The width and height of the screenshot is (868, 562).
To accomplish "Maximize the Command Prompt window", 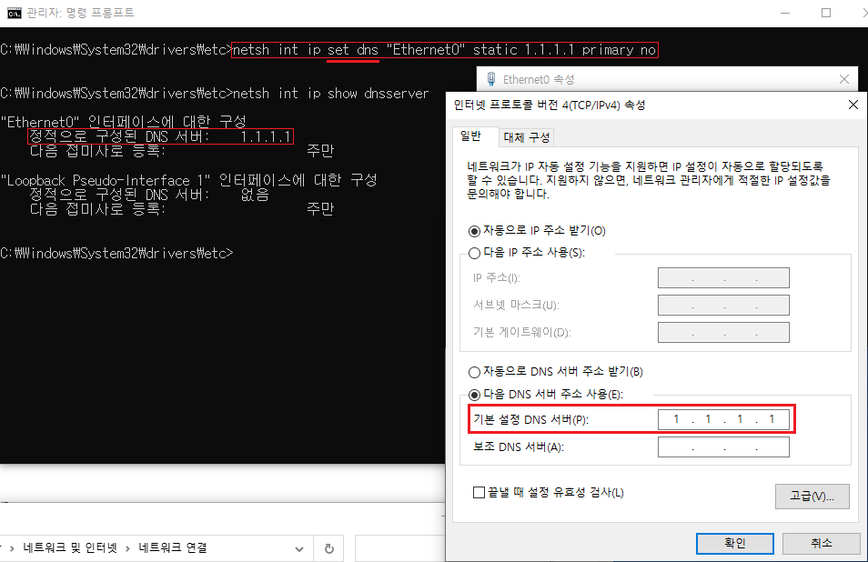I will [x=826, y=13].
